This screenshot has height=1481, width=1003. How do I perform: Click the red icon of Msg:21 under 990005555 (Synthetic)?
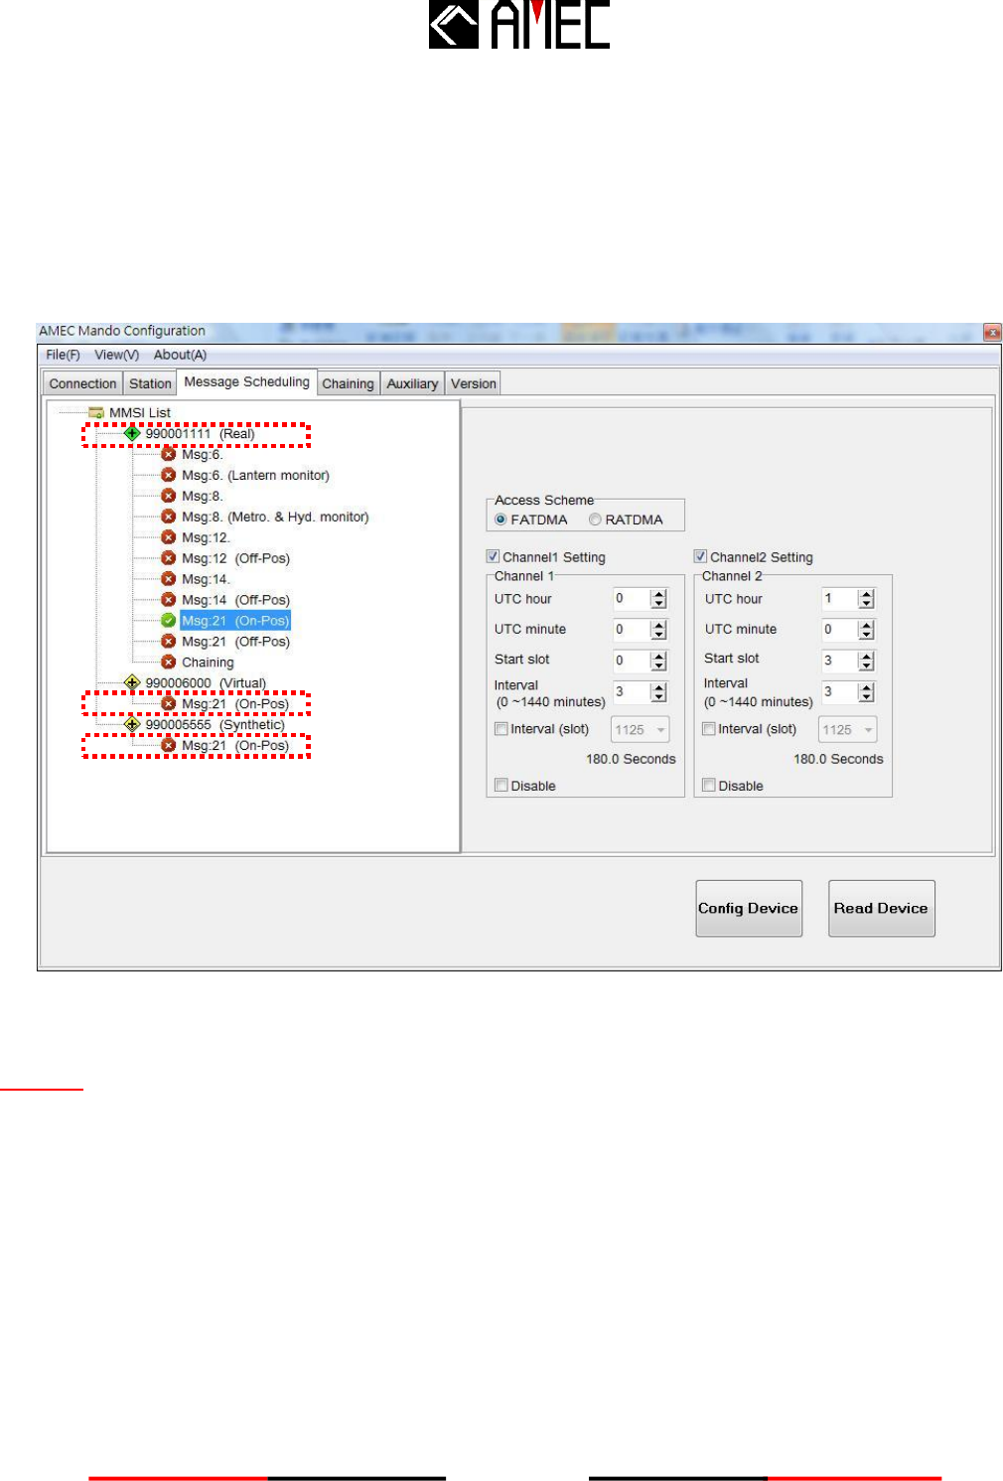[169, 746]
